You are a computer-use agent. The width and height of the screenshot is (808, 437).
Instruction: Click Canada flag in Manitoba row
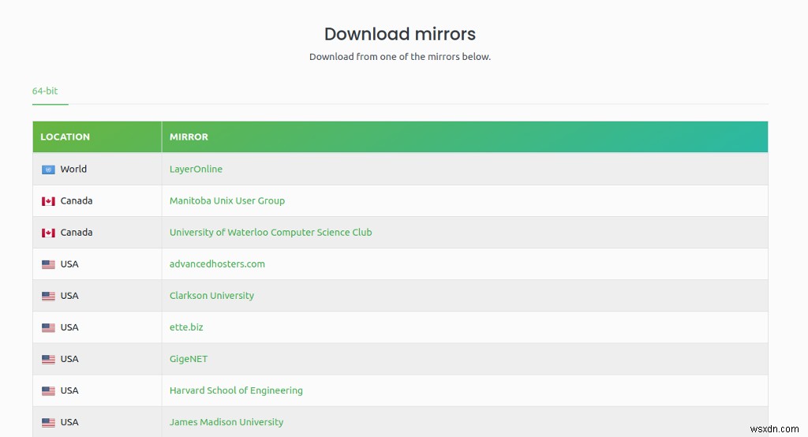(48, 201)
